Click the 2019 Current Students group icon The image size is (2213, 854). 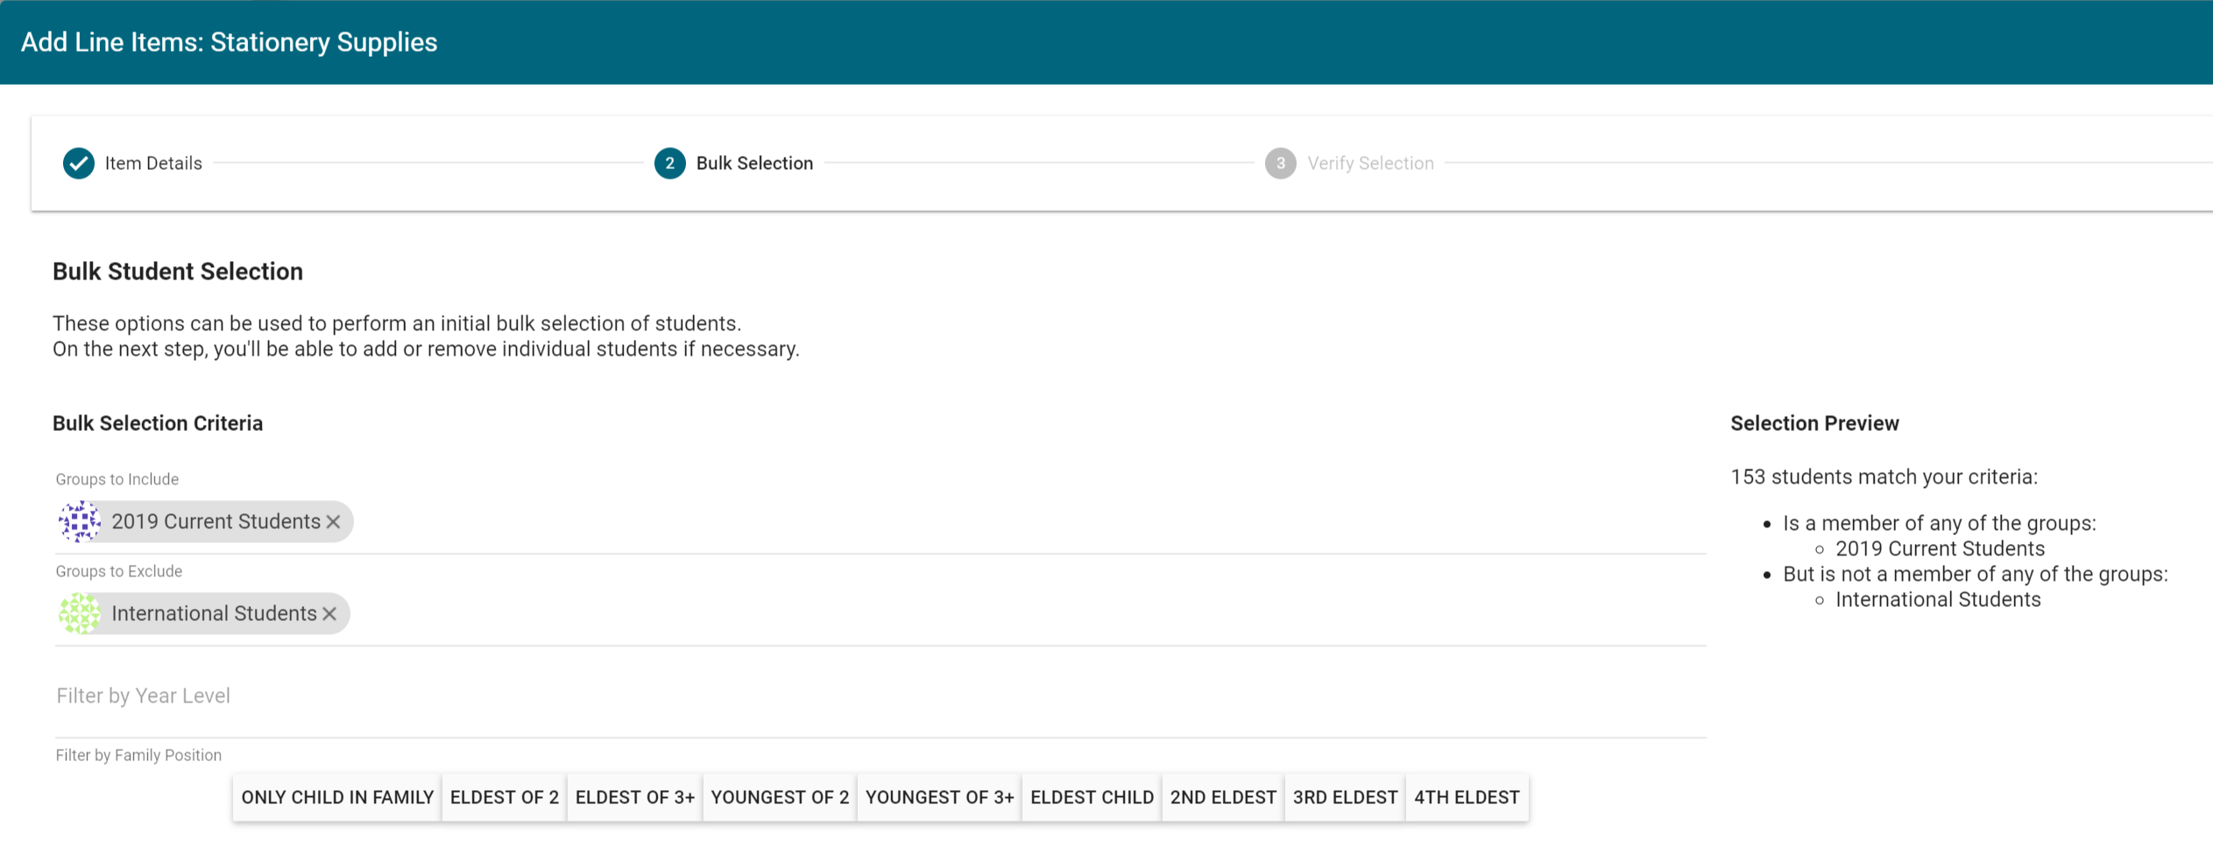80,521
